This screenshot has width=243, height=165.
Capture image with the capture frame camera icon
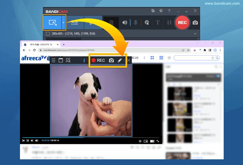(x=111, y=60)
